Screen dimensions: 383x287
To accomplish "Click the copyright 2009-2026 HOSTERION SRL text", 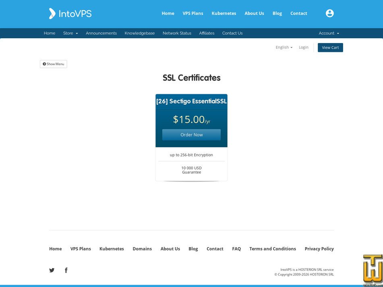I will [x=304, y=274].
